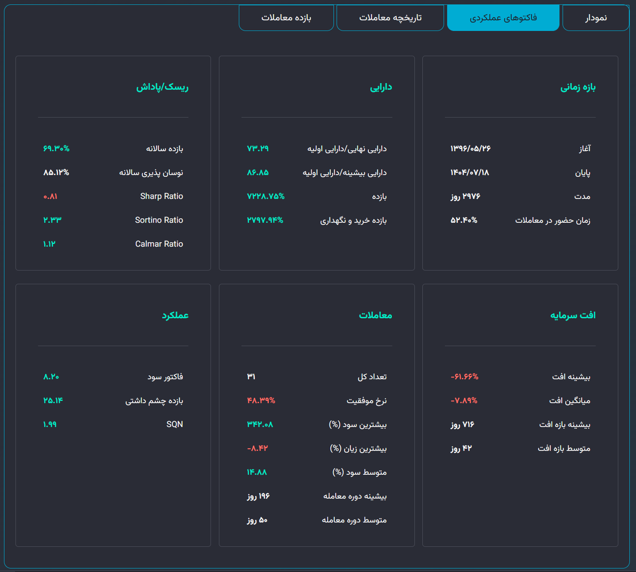
Task: Click the معاملات card heading
Action: (x=375, y=315)
